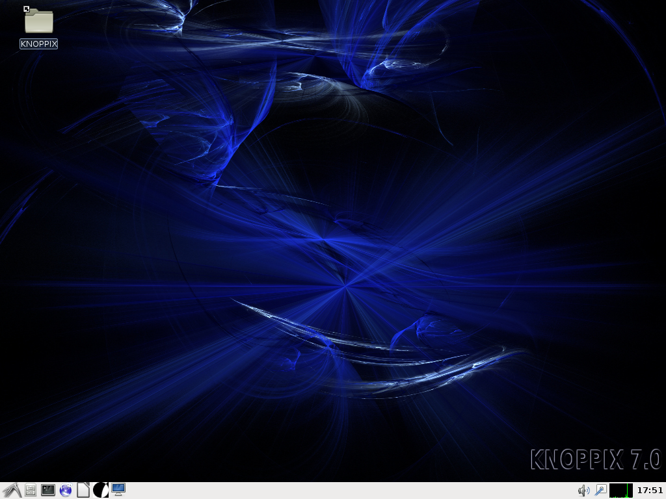
Task: Select the KNOPPIX desktop icon label
Action: point(38,44)
